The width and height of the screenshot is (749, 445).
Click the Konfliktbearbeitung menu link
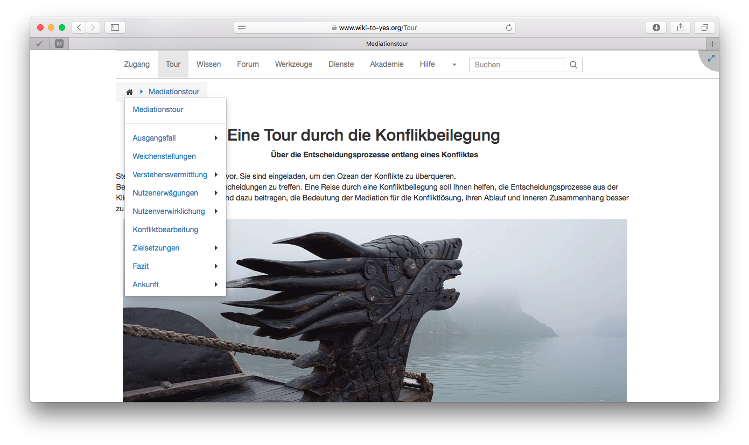(x=165, y=230)
